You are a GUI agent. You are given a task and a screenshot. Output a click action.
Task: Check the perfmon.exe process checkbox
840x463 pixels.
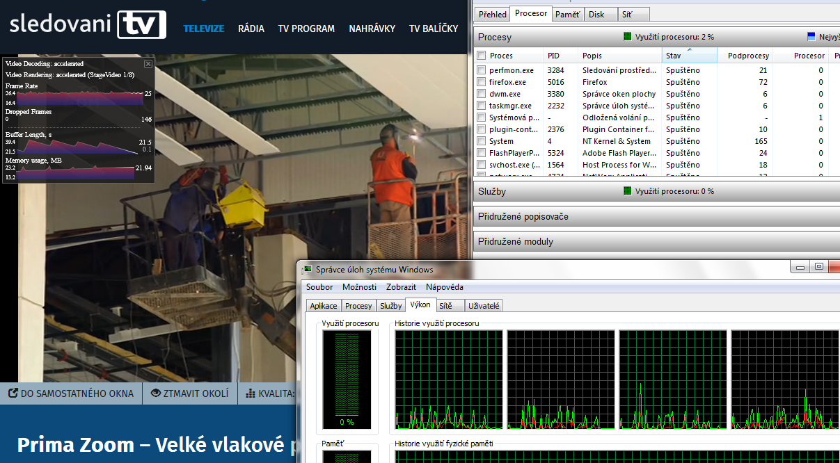(482, 70)
